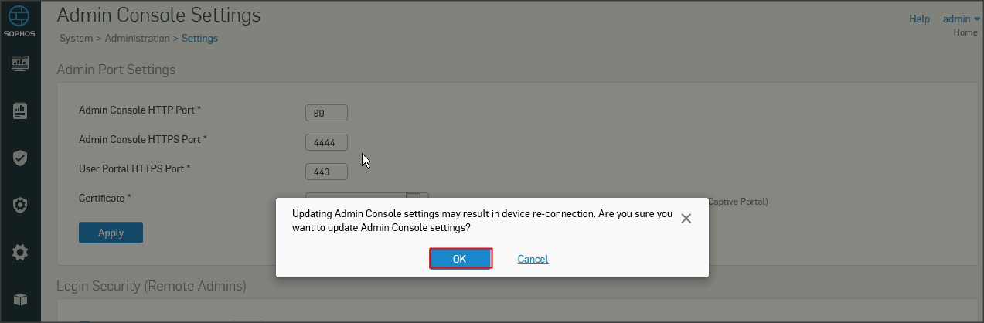Click the Home link
984x323 pixels.
[x=965, y=32]
